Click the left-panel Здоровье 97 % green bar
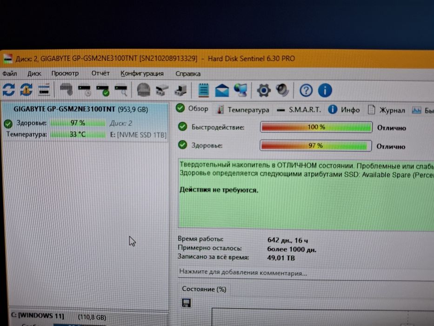This screenshot has height=326, width=434. point(78,123)
